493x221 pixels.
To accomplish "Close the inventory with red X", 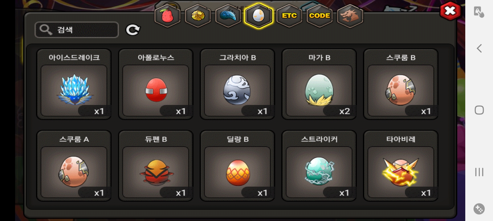I will 450,11.
